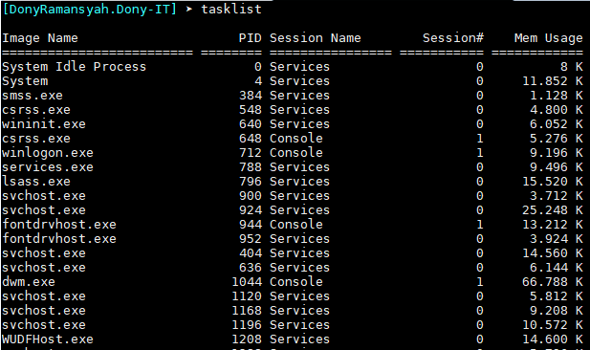Click the memory value "4.800 K"
The height and width of the screenshot is (350, 590).
557,110
